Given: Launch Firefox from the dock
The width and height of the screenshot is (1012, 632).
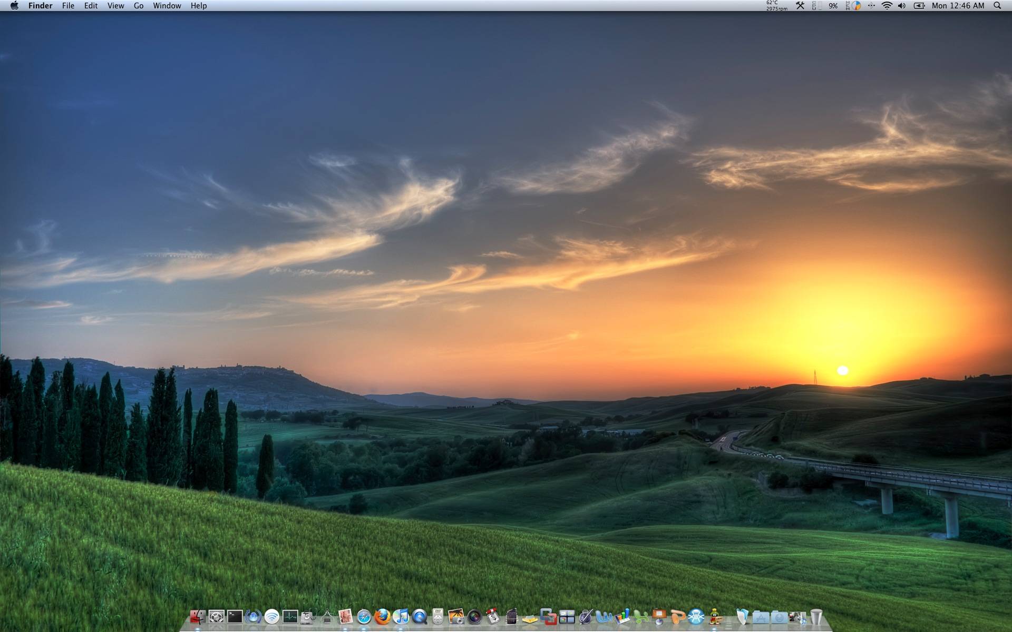Looking at the screenshot, I should (x=382, y=617).
